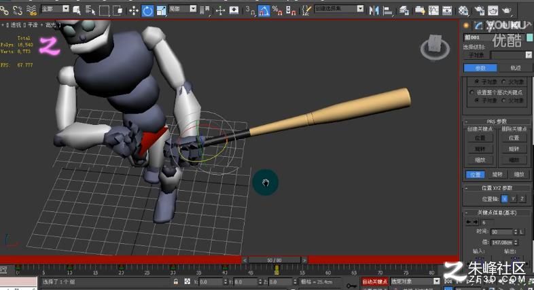
Task: Click the Select by Name icon
Action: (x=90, y=11)
